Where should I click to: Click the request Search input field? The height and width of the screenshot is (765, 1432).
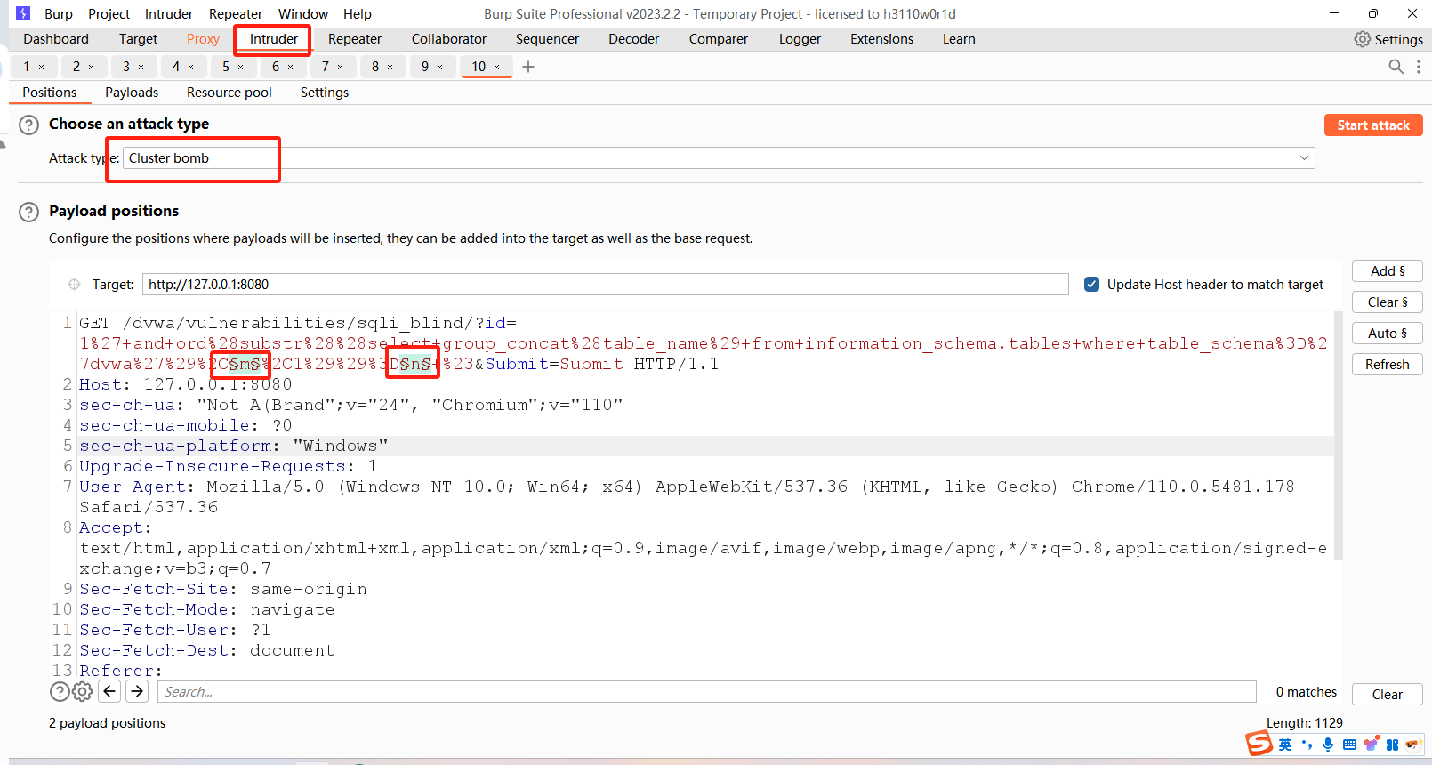[707, 692]
